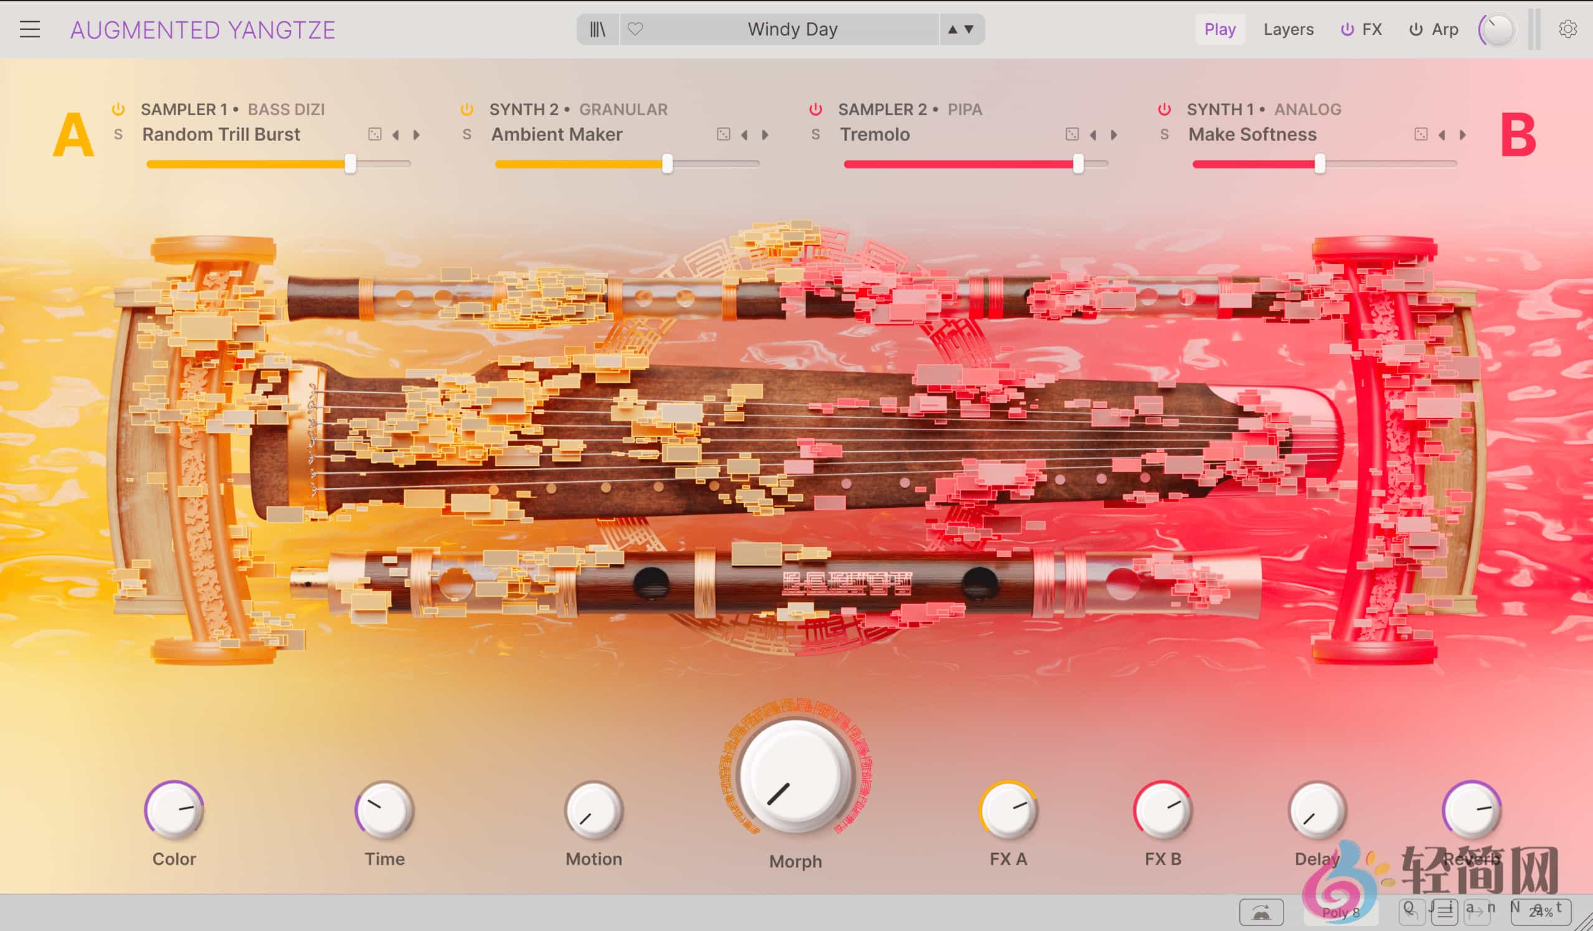The image size is (1593, 931).
Task: Open the MIDI learn controller icon
Action: [x=1261, y=912]
